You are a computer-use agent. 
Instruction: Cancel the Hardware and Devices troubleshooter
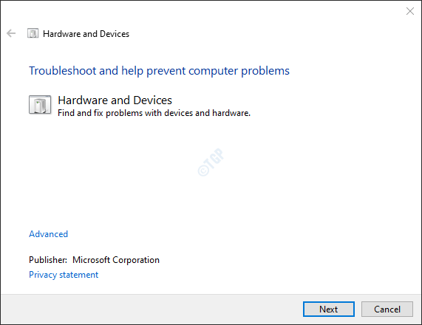(387, 309)
